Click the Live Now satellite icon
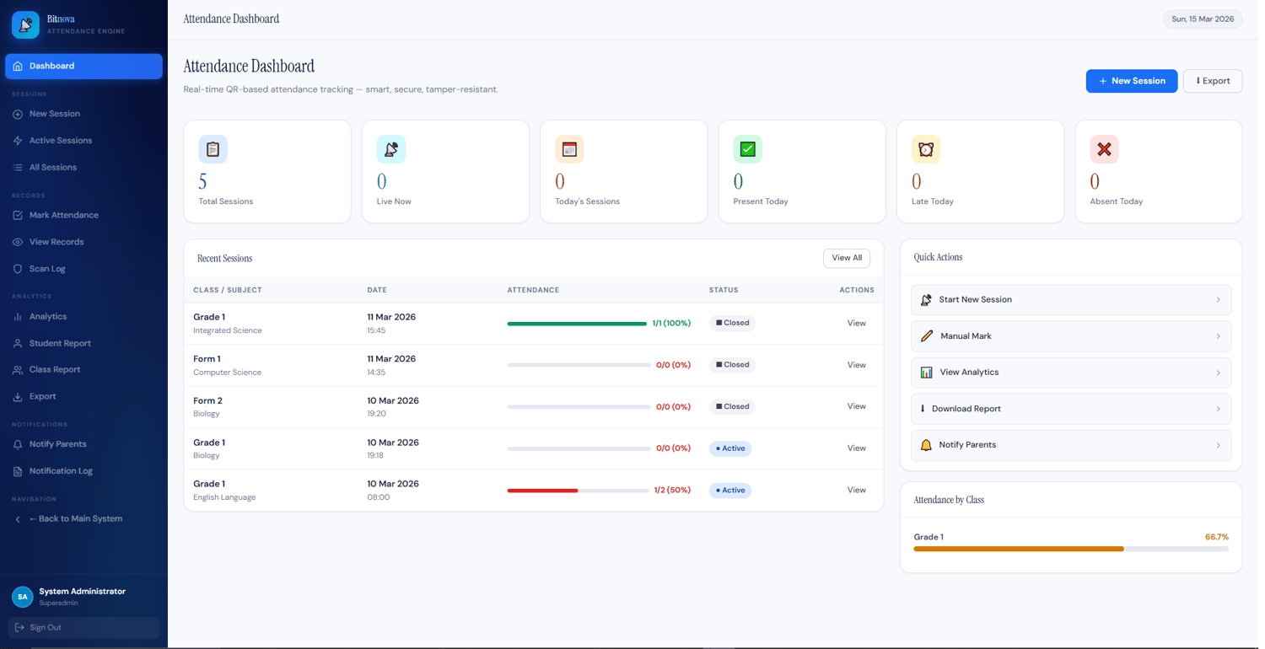Screen dimensions: 1265x649 pos(391,149)
